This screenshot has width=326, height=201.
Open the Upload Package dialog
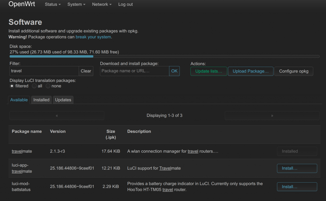pyautogui.click(x=251, y=71)
